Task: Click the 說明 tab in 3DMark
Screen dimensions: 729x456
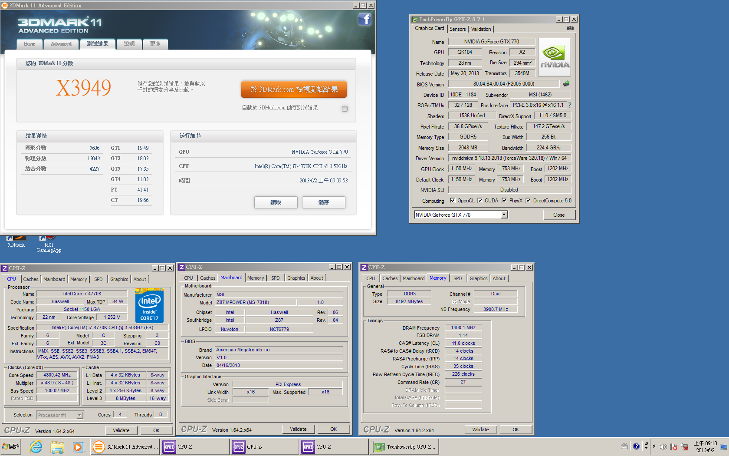Action: [x=129, y=44]
